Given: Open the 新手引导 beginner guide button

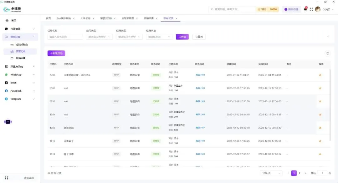Looking at the screenshot, I should [291, 9].
